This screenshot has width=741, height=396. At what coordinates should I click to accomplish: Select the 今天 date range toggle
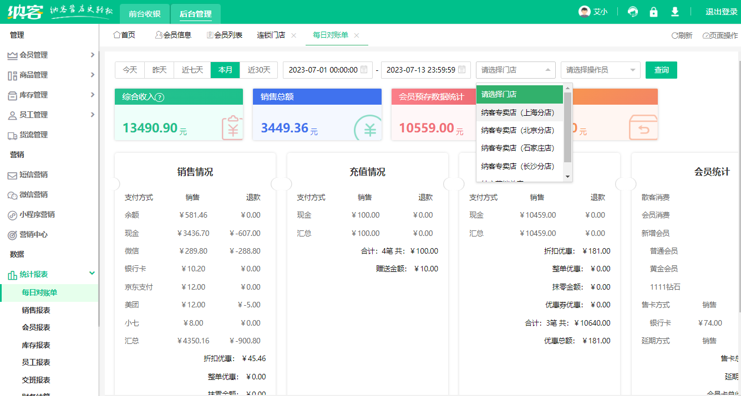[130, 70]
